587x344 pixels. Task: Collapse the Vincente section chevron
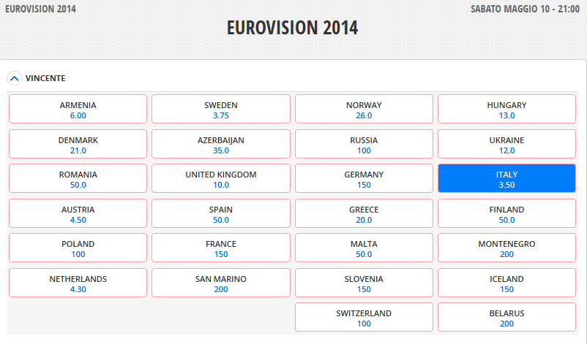coord(14,77)
